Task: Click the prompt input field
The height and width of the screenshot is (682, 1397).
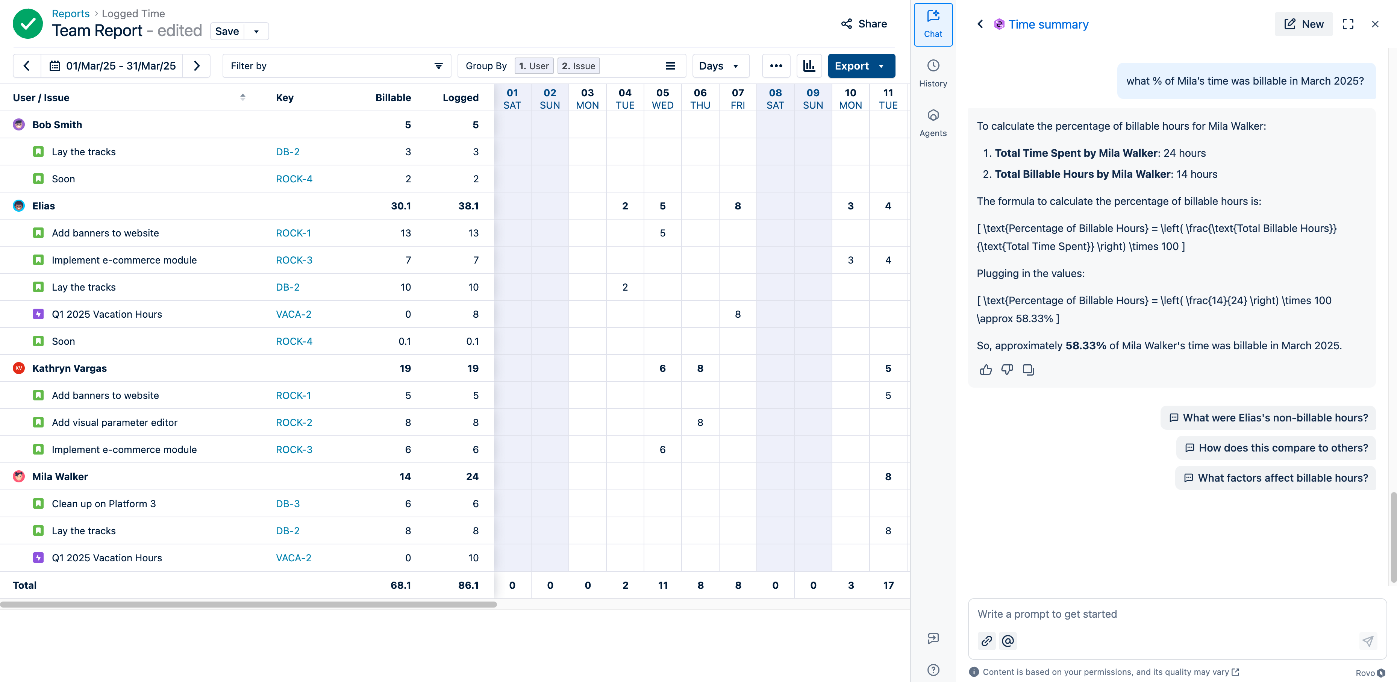Action: pyautogui.click(x=1139, y=614)
